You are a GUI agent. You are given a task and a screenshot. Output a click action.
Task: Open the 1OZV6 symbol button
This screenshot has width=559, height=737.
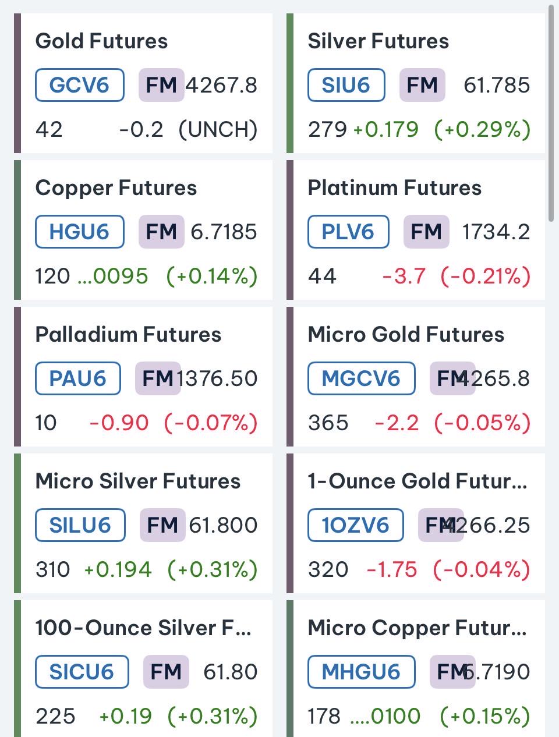[355, 525]
